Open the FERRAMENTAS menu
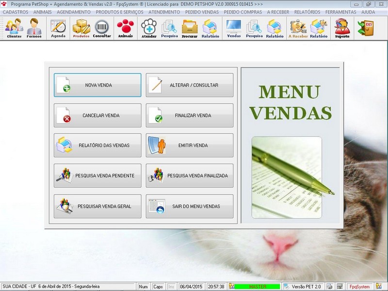388x291 pixels. coord(341,12)
